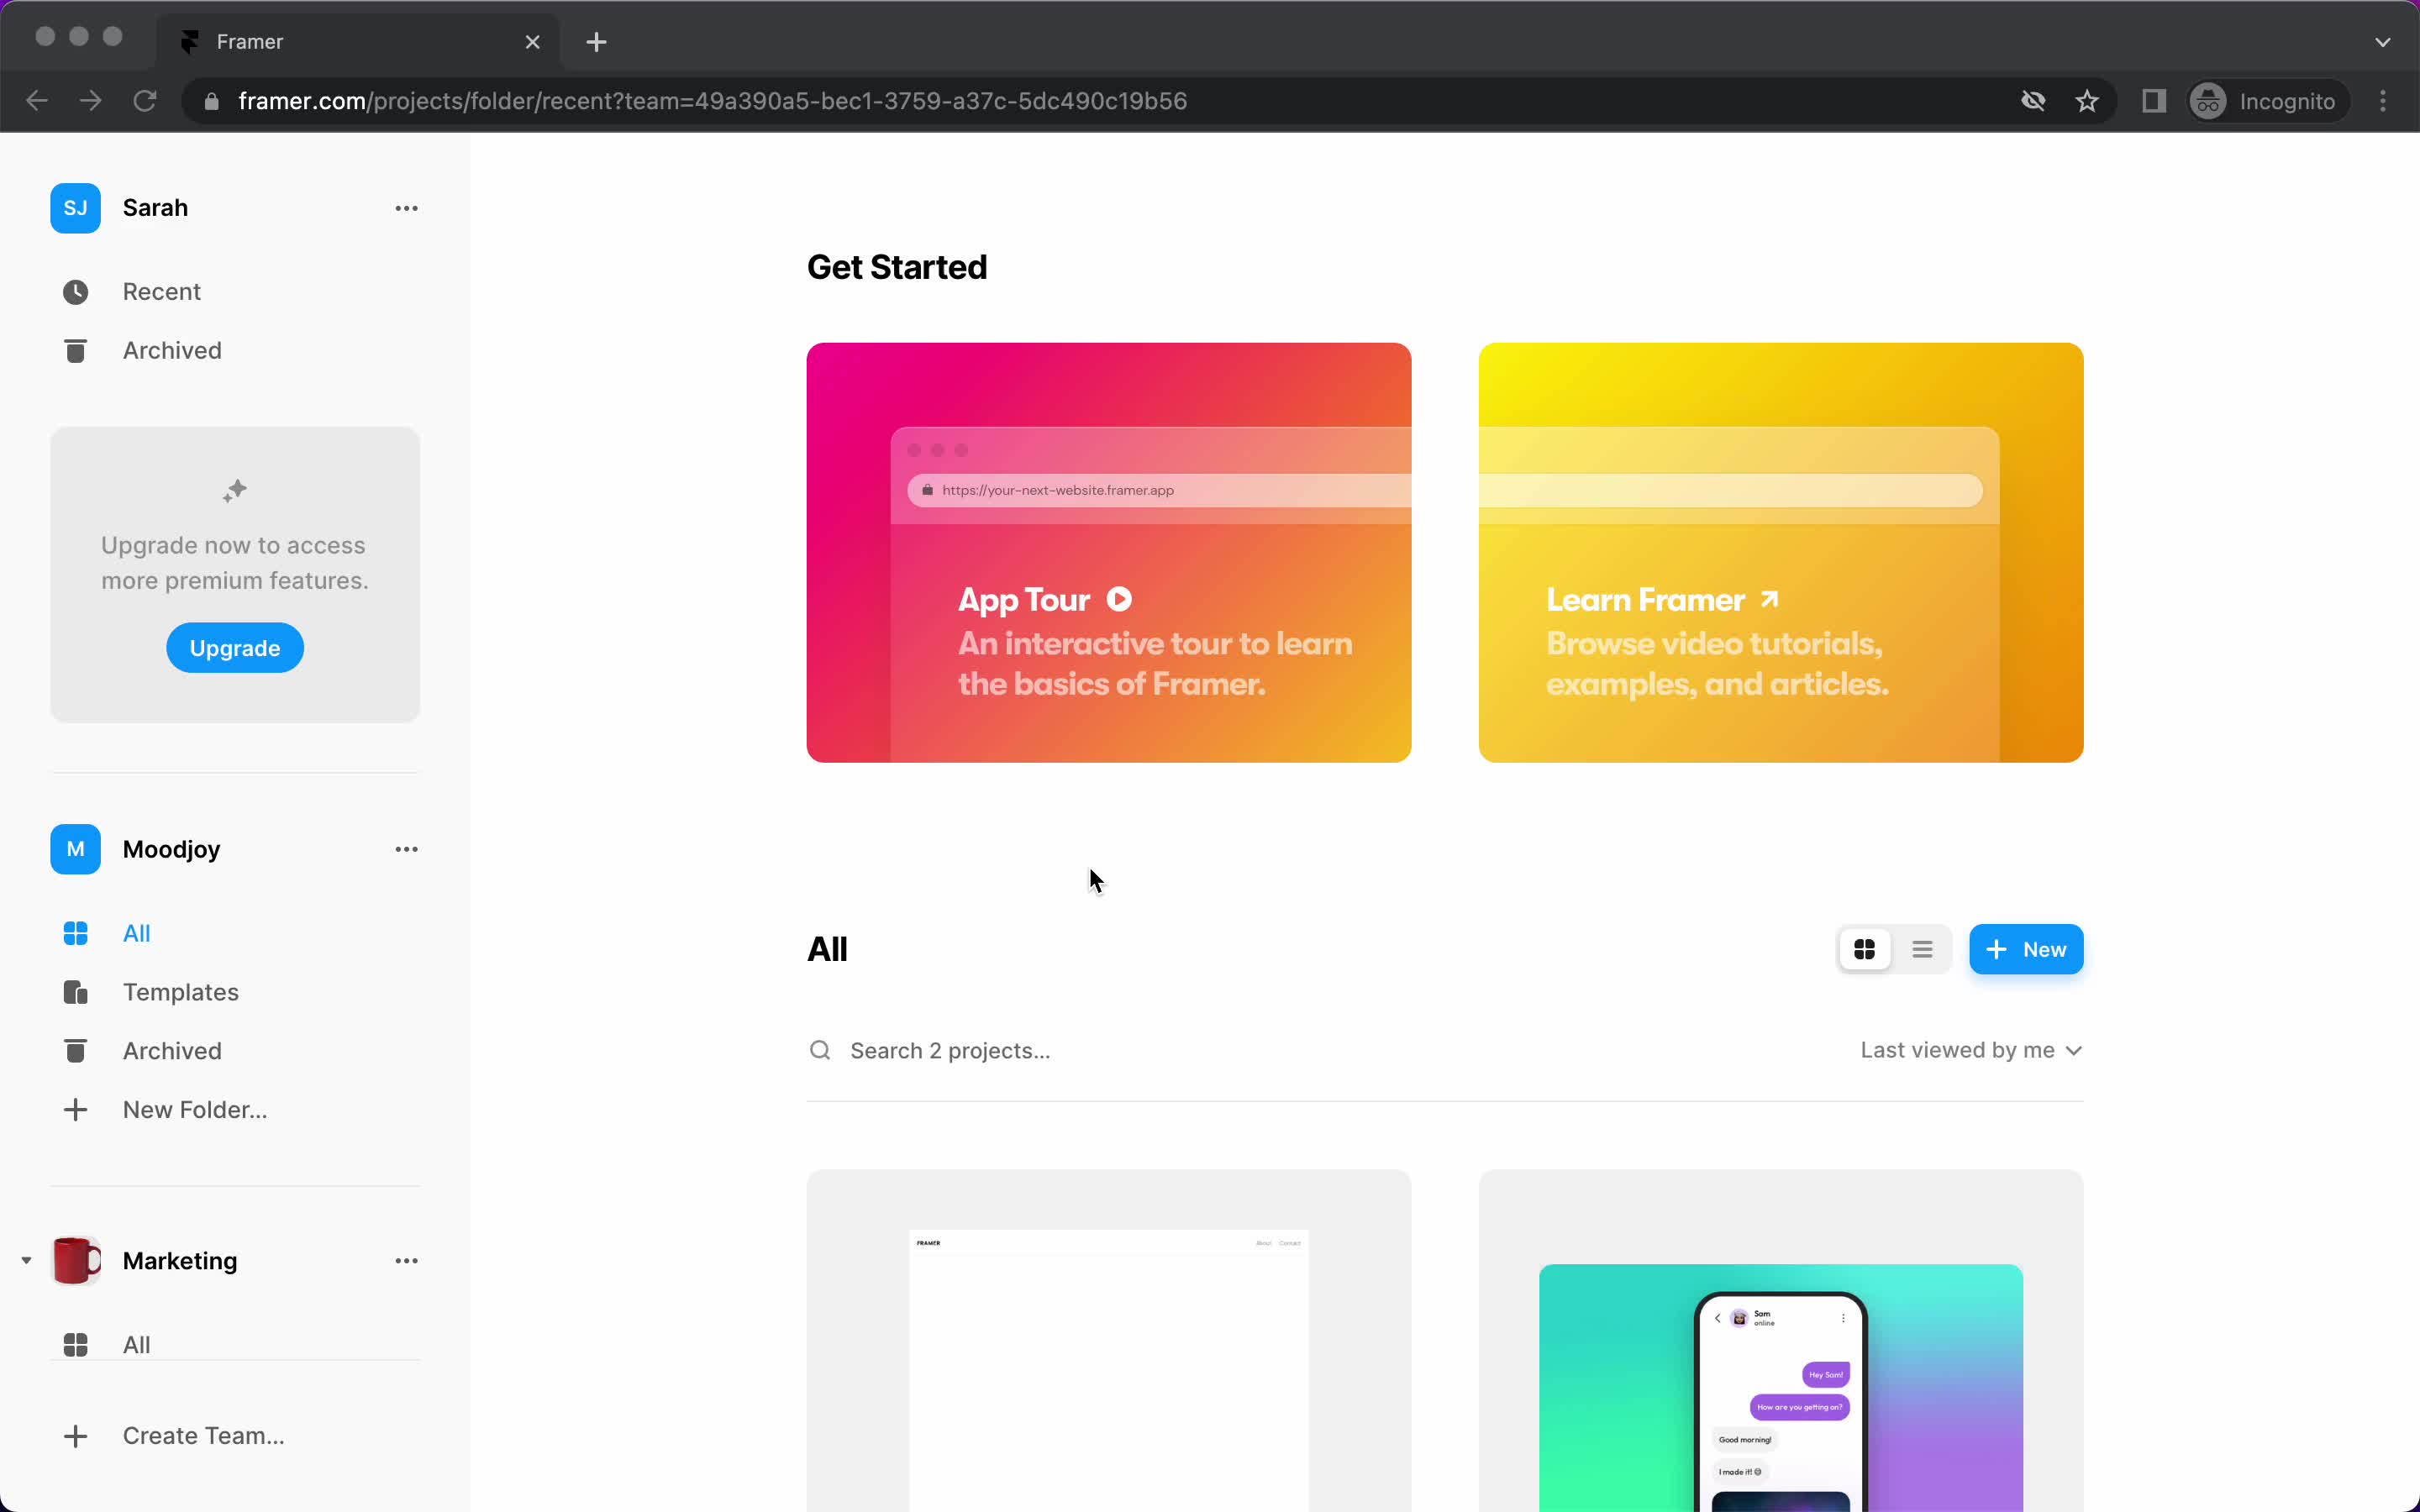The image size is (2420, 1512).
Task: Click the browser reload button
Action: [145, 101]
